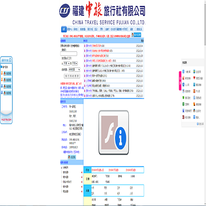Click the route search submit button
Image resolution: width=206 pixels, height=206 pixels.
72,76
